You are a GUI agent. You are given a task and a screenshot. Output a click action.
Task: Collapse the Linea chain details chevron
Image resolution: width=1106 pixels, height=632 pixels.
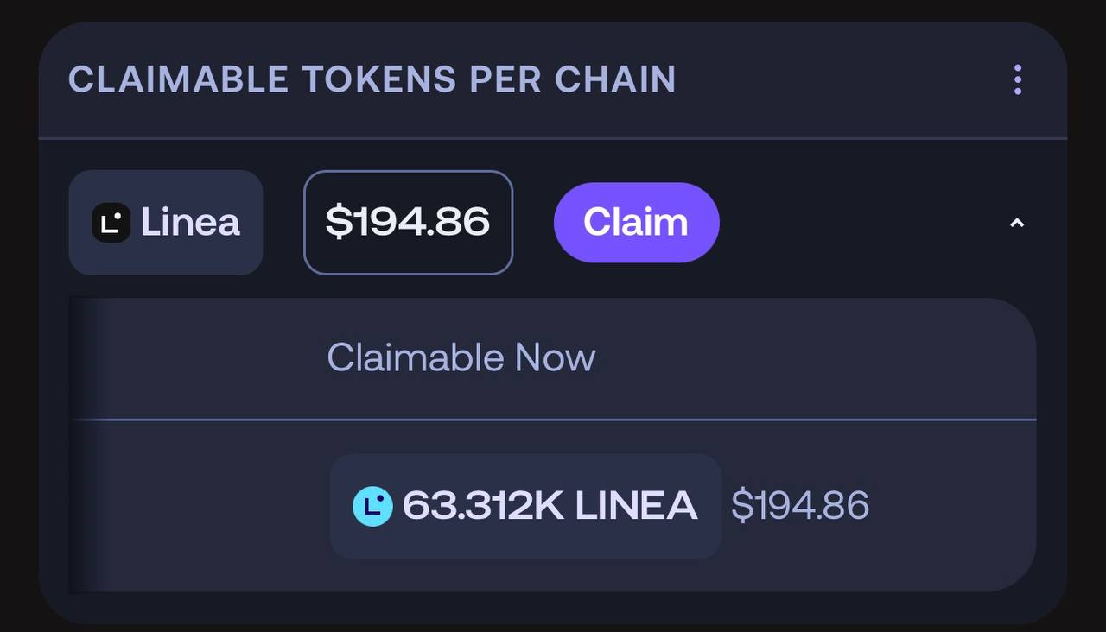click(x=1017, y=223)
